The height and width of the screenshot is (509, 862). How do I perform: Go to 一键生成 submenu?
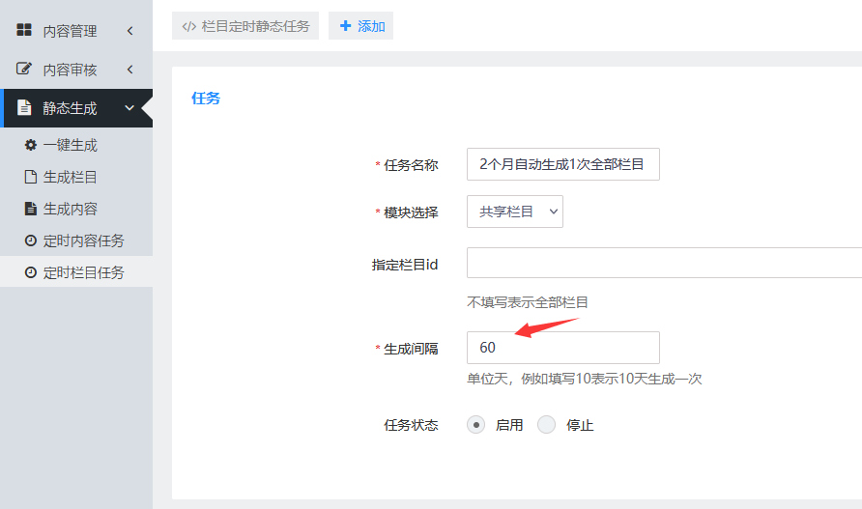point(76,145)
